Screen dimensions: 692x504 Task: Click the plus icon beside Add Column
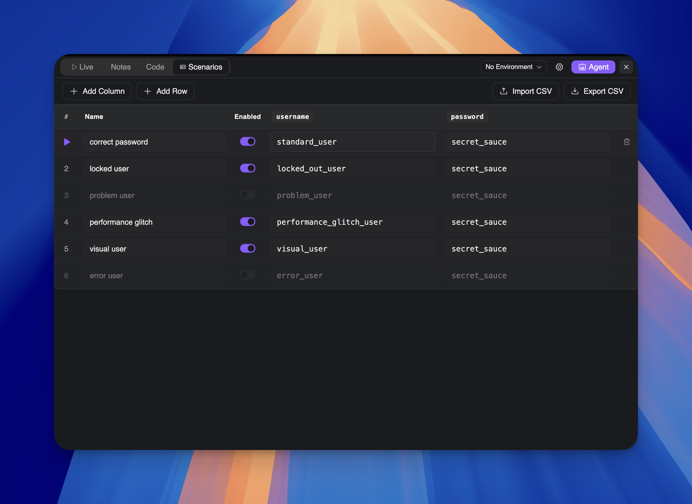(x=74, y=91)
